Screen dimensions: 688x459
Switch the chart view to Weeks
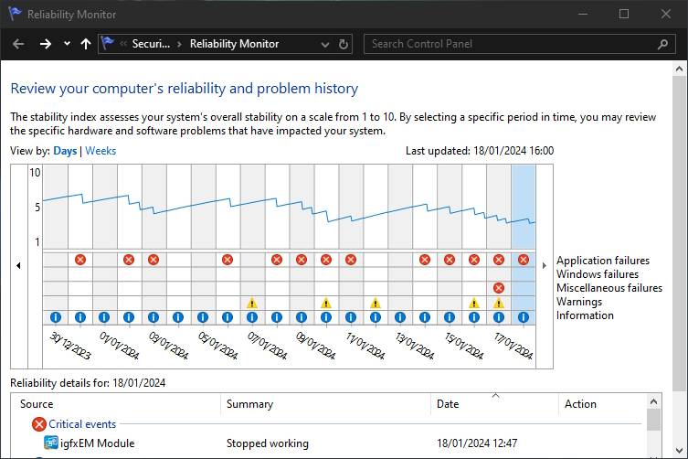[101, 151]
